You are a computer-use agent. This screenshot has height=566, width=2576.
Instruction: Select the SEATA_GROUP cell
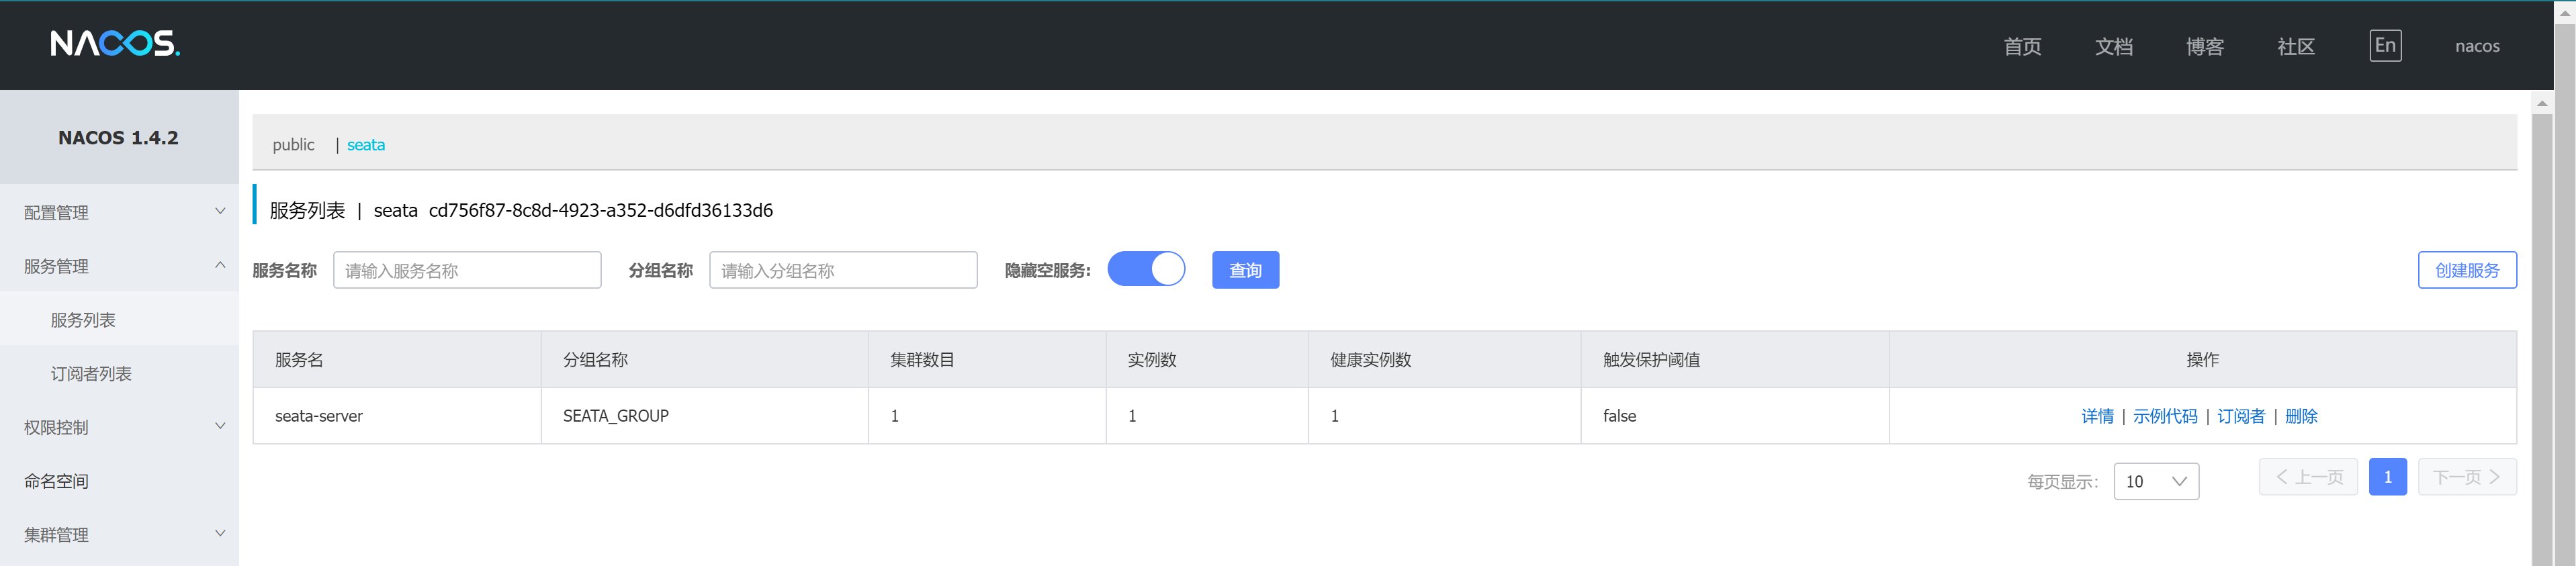pyautogui.click(x=704, y=416)
